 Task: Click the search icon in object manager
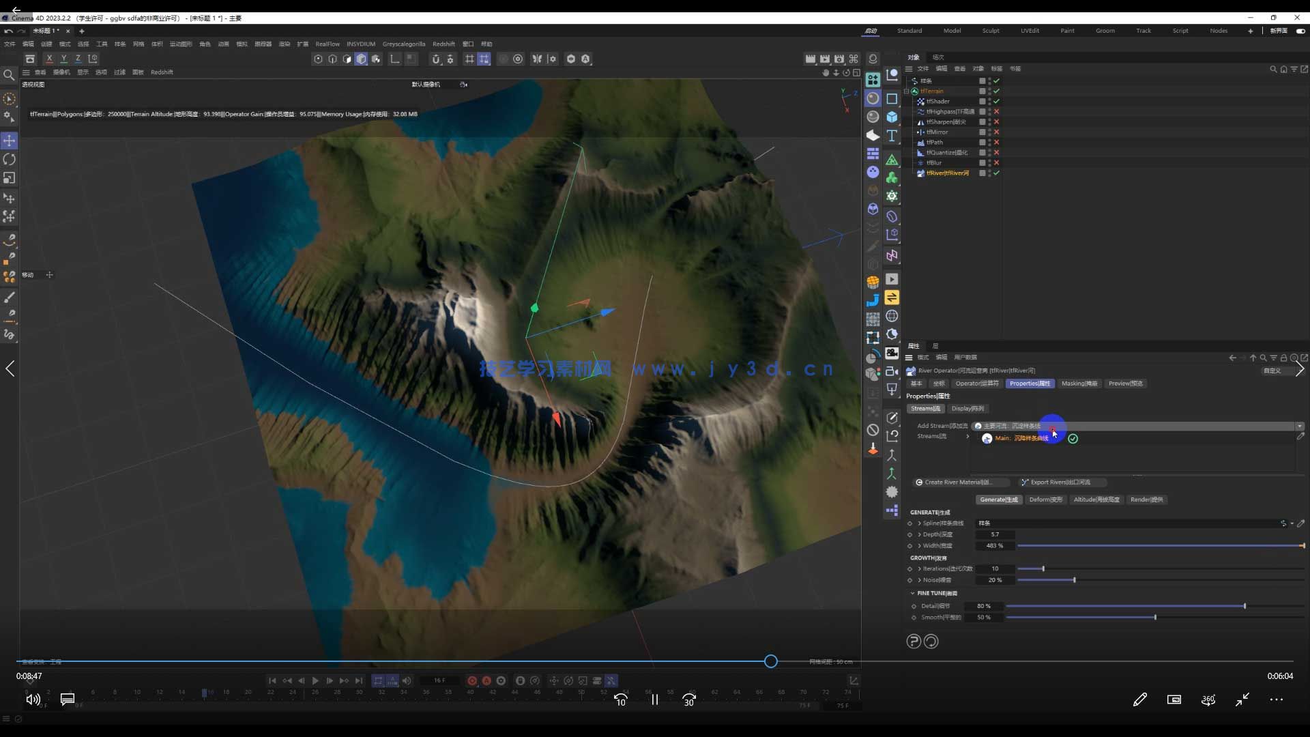[1272, 69]
